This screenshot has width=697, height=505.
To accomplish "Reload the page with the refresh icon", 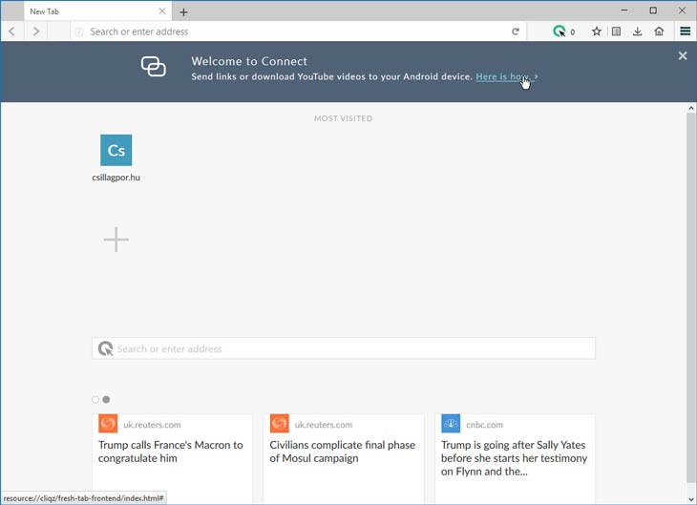I will point(516,32).
